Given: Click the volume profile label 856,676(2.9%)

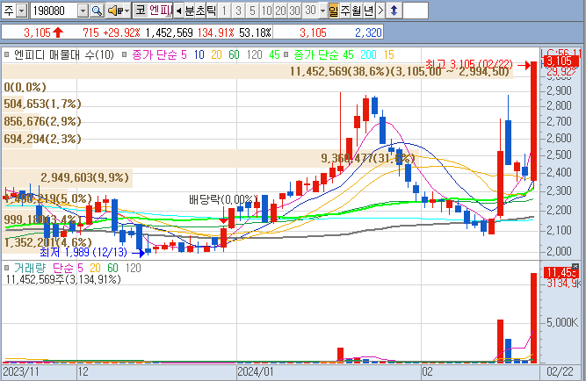Looking at the screenshot, I should coord(42,121).
